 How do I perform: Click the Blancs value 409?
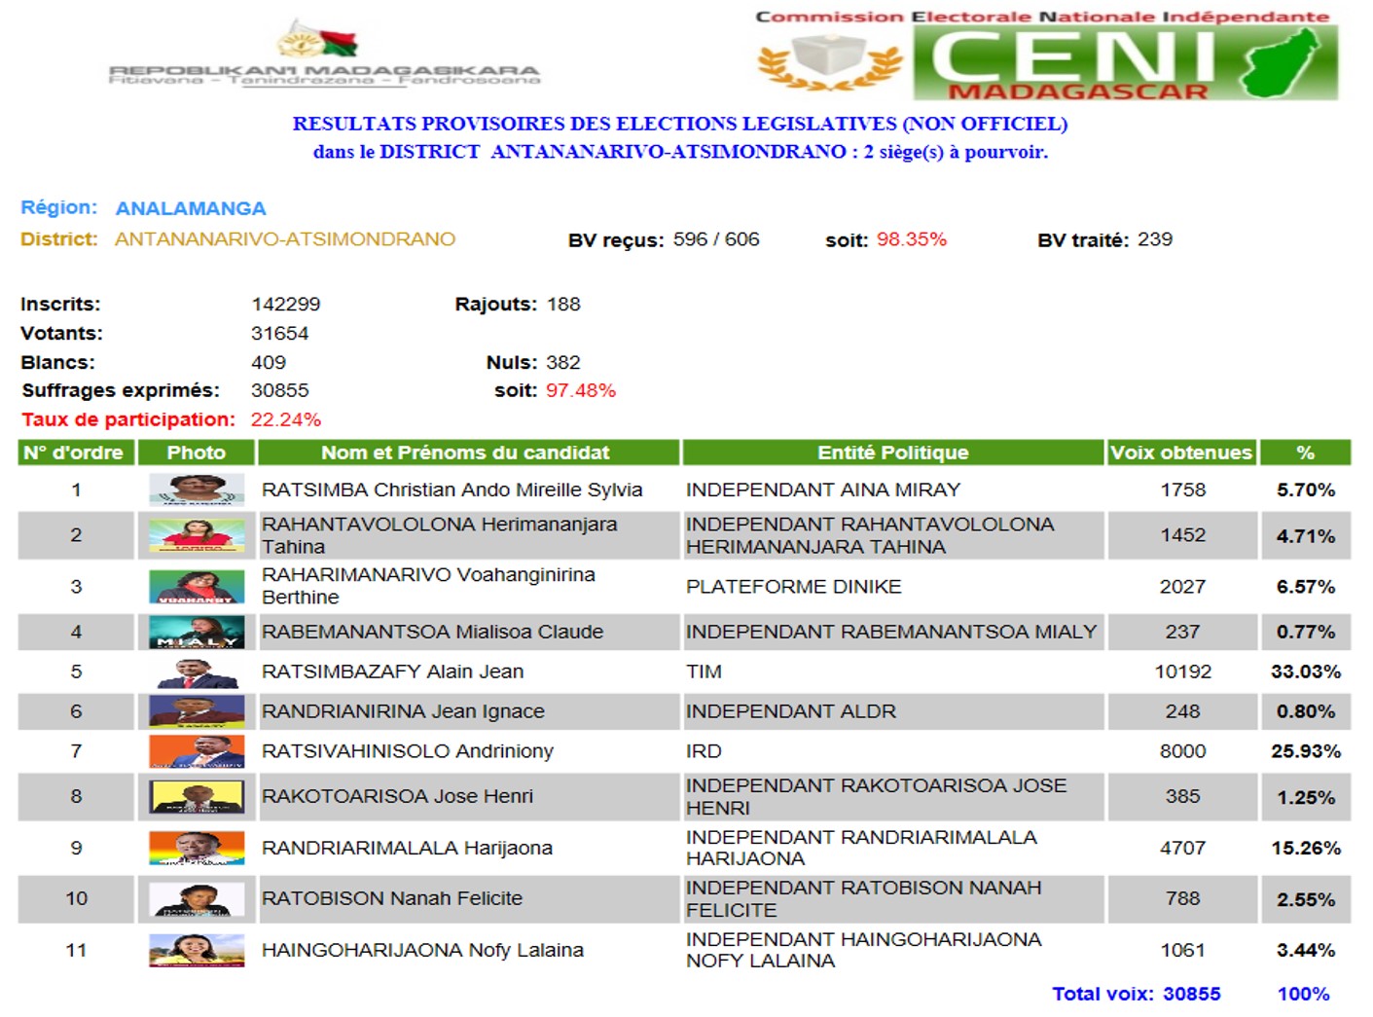pos(269,362)
